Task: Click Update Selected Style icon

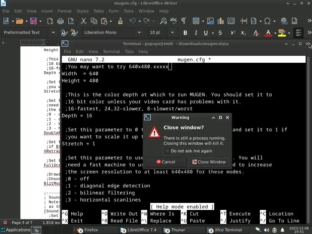Action: 64,32
